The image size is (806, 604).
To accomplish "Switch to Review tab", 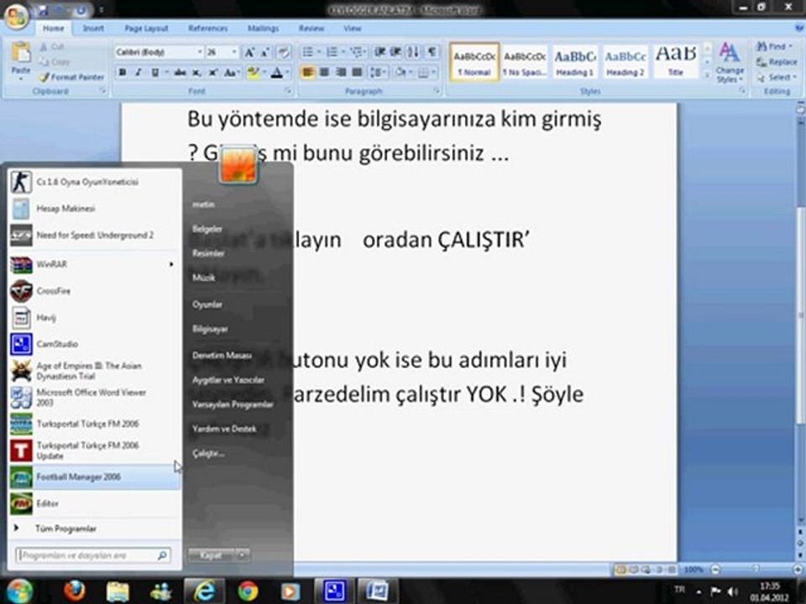I will (311, 29).
